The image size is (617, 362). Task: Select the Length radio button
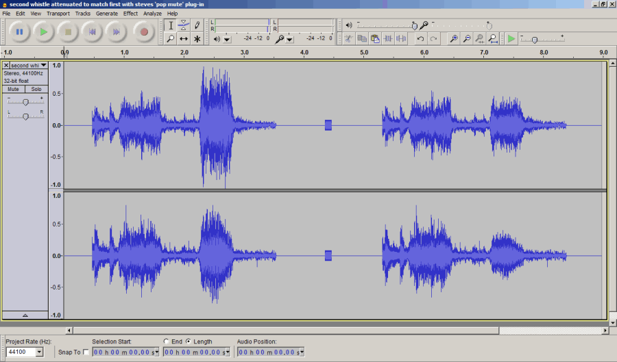tap(189, 341)
